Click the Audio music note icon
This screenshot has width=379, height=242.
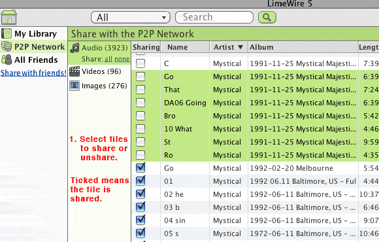click(x=74, y=48)
